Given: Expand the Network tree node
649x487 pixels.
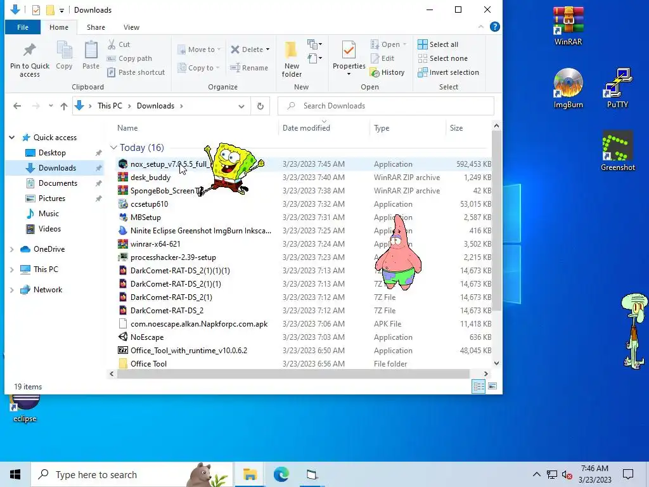Looking at the screenshot, I should pos(12,290).
